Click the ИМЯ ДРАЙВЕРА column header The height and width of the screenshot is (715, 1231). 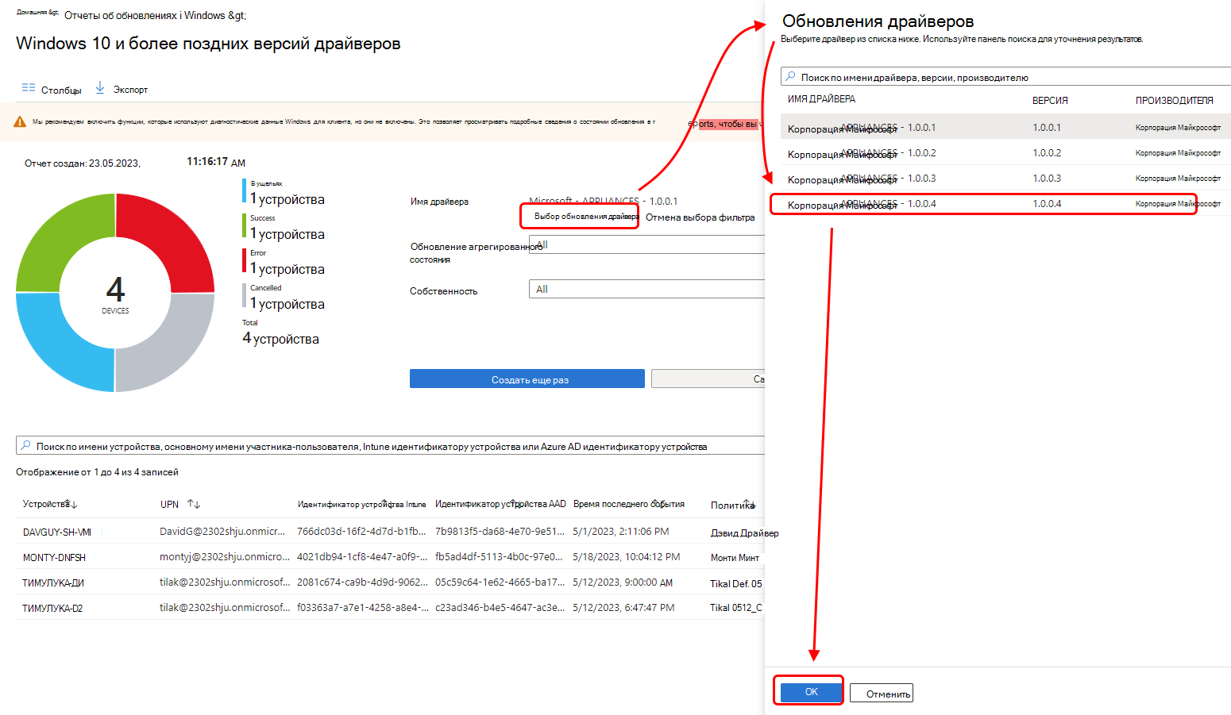pyautogui.click(x=821, y=99)
